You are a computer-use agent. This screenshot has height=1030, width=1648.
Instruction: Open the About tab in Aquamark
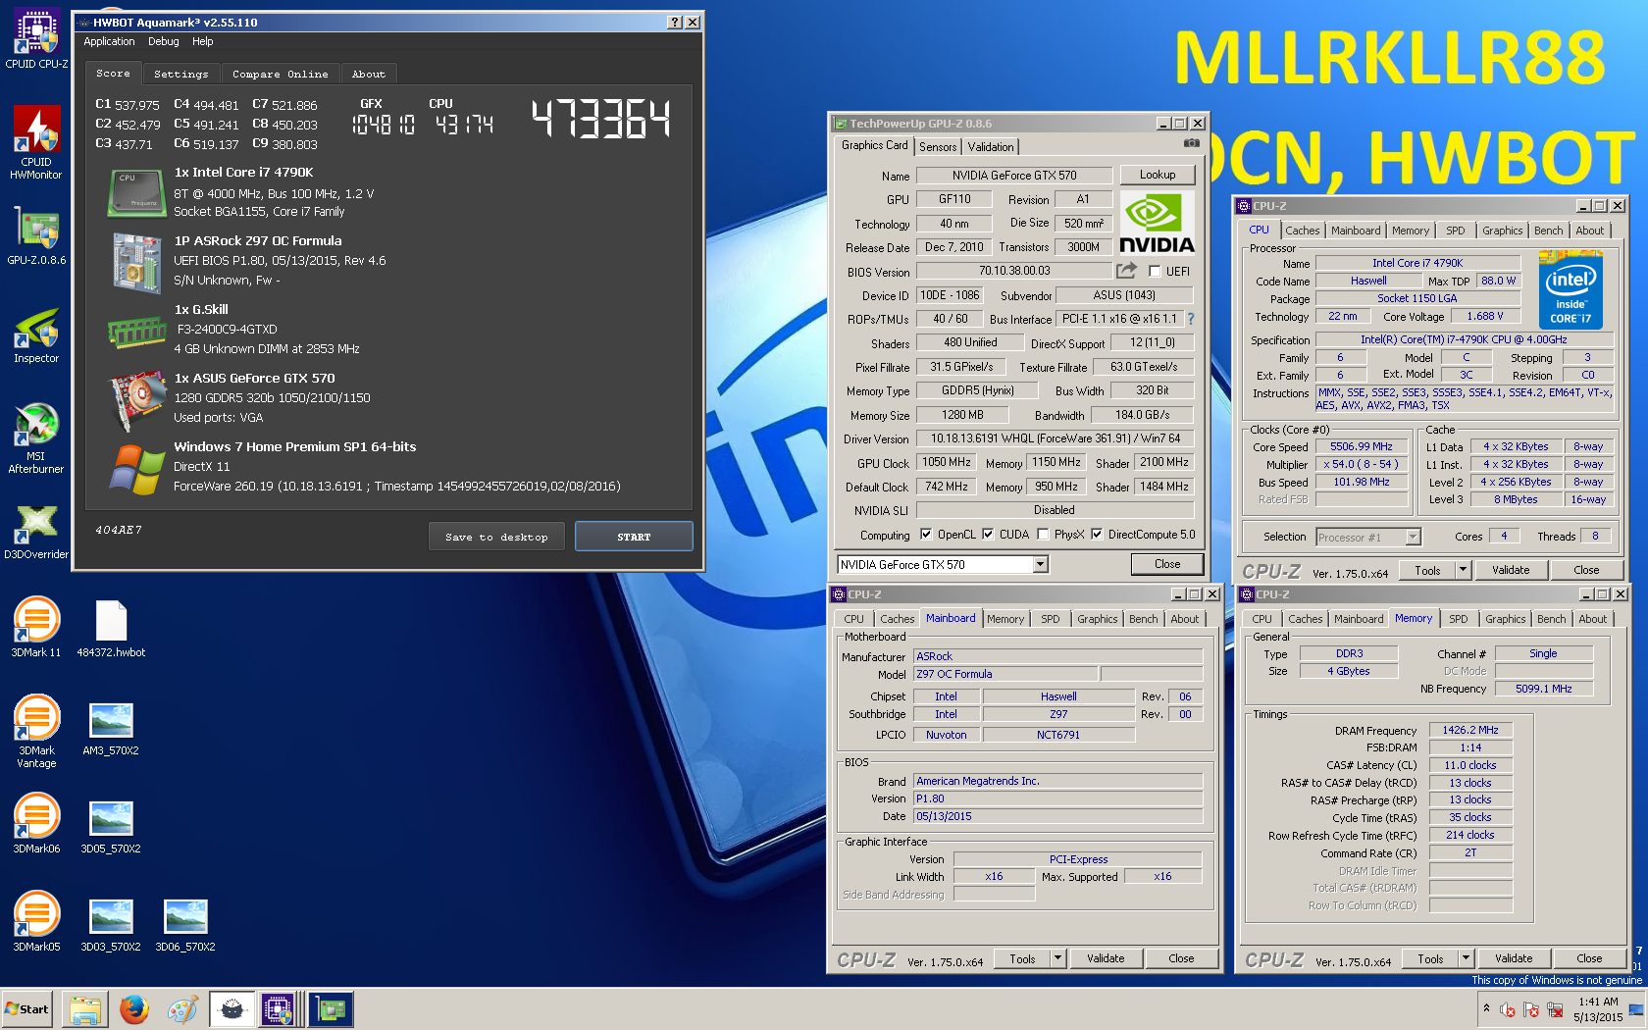369,74
